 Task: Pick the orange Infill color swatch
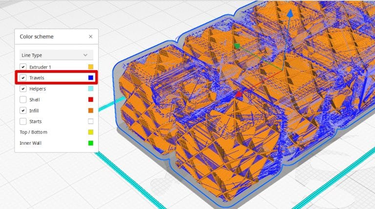pos(90,111)
